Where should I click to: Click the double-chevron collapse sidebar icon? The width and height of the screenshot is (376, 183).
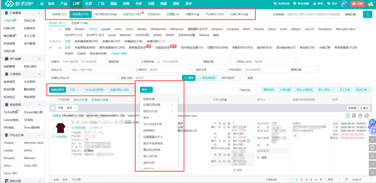(x=372, y=139)
